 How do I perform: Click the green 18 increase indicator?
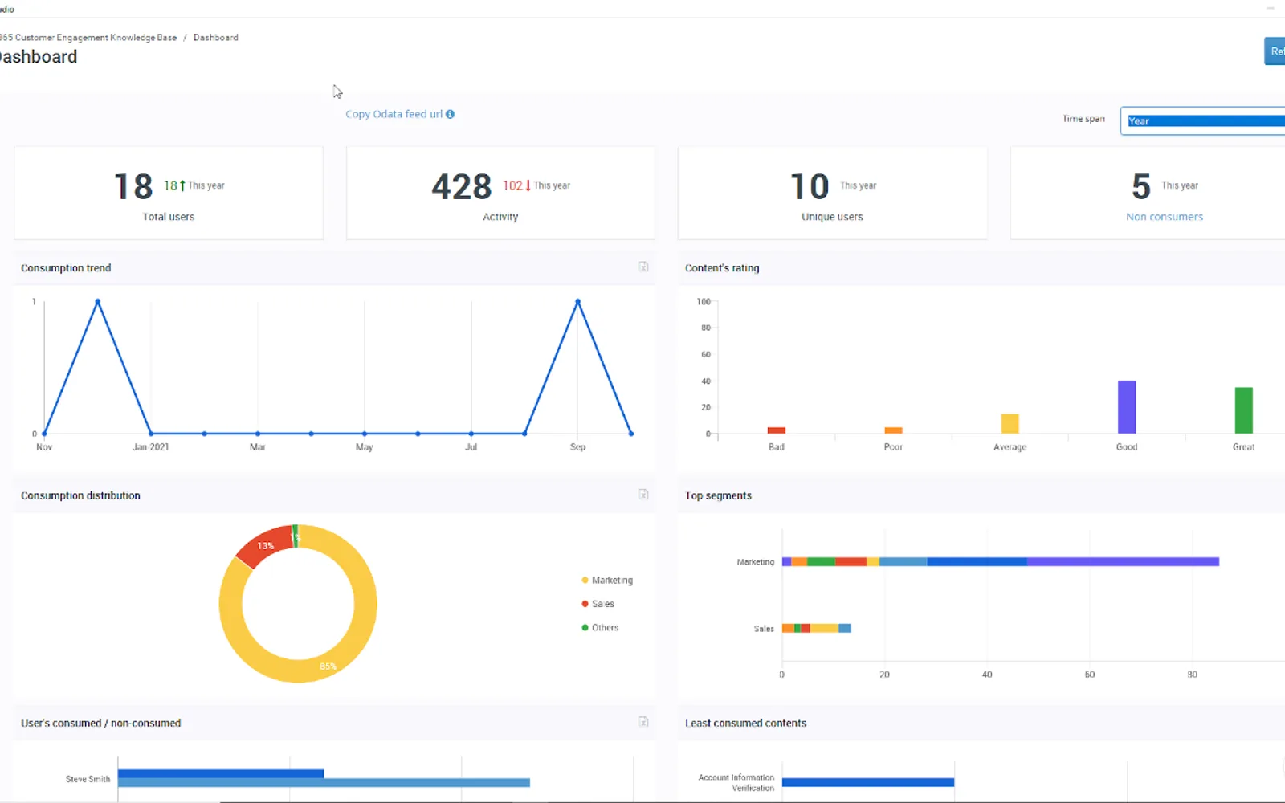(x=174, y=185)
